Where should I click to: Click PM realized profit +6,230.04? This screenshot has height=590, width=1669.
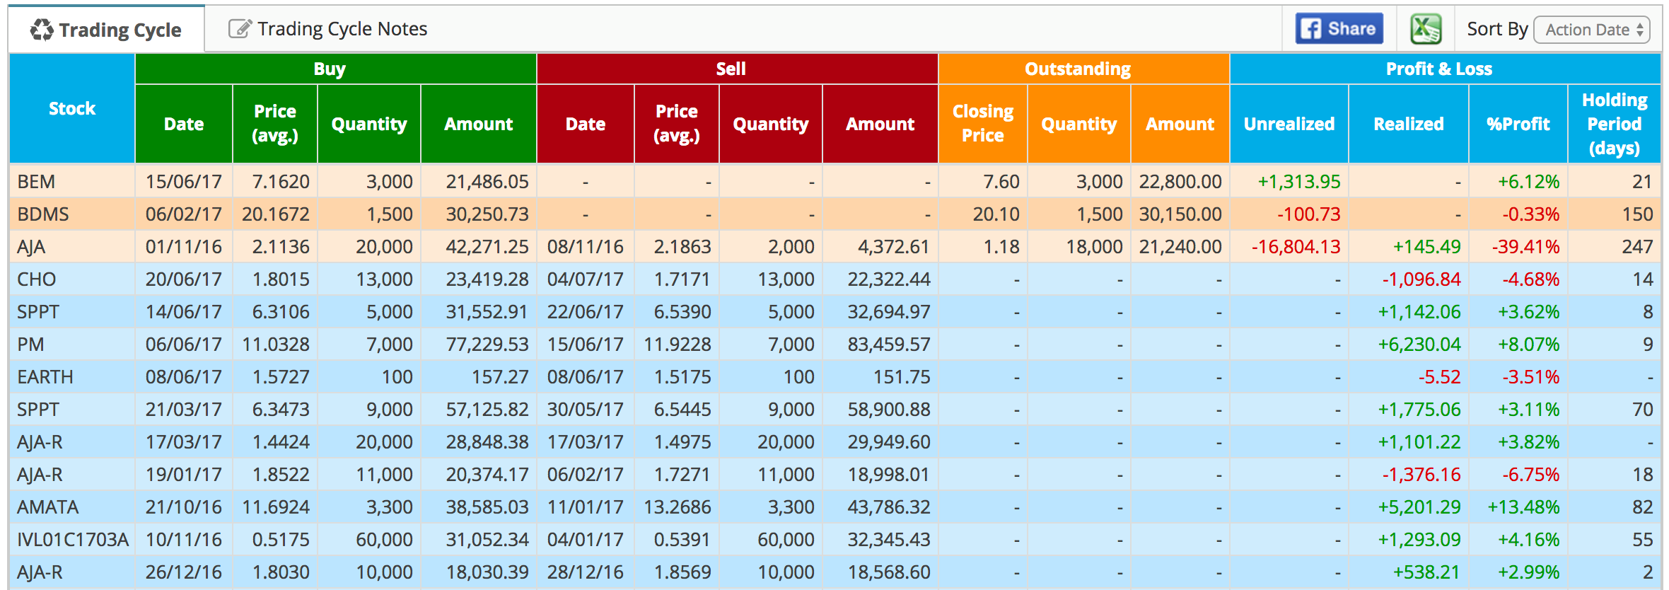1419,345
